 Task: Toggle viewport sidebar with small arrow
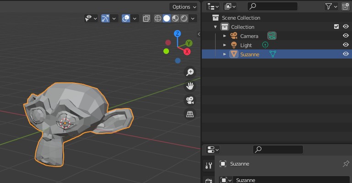[199, 34]
